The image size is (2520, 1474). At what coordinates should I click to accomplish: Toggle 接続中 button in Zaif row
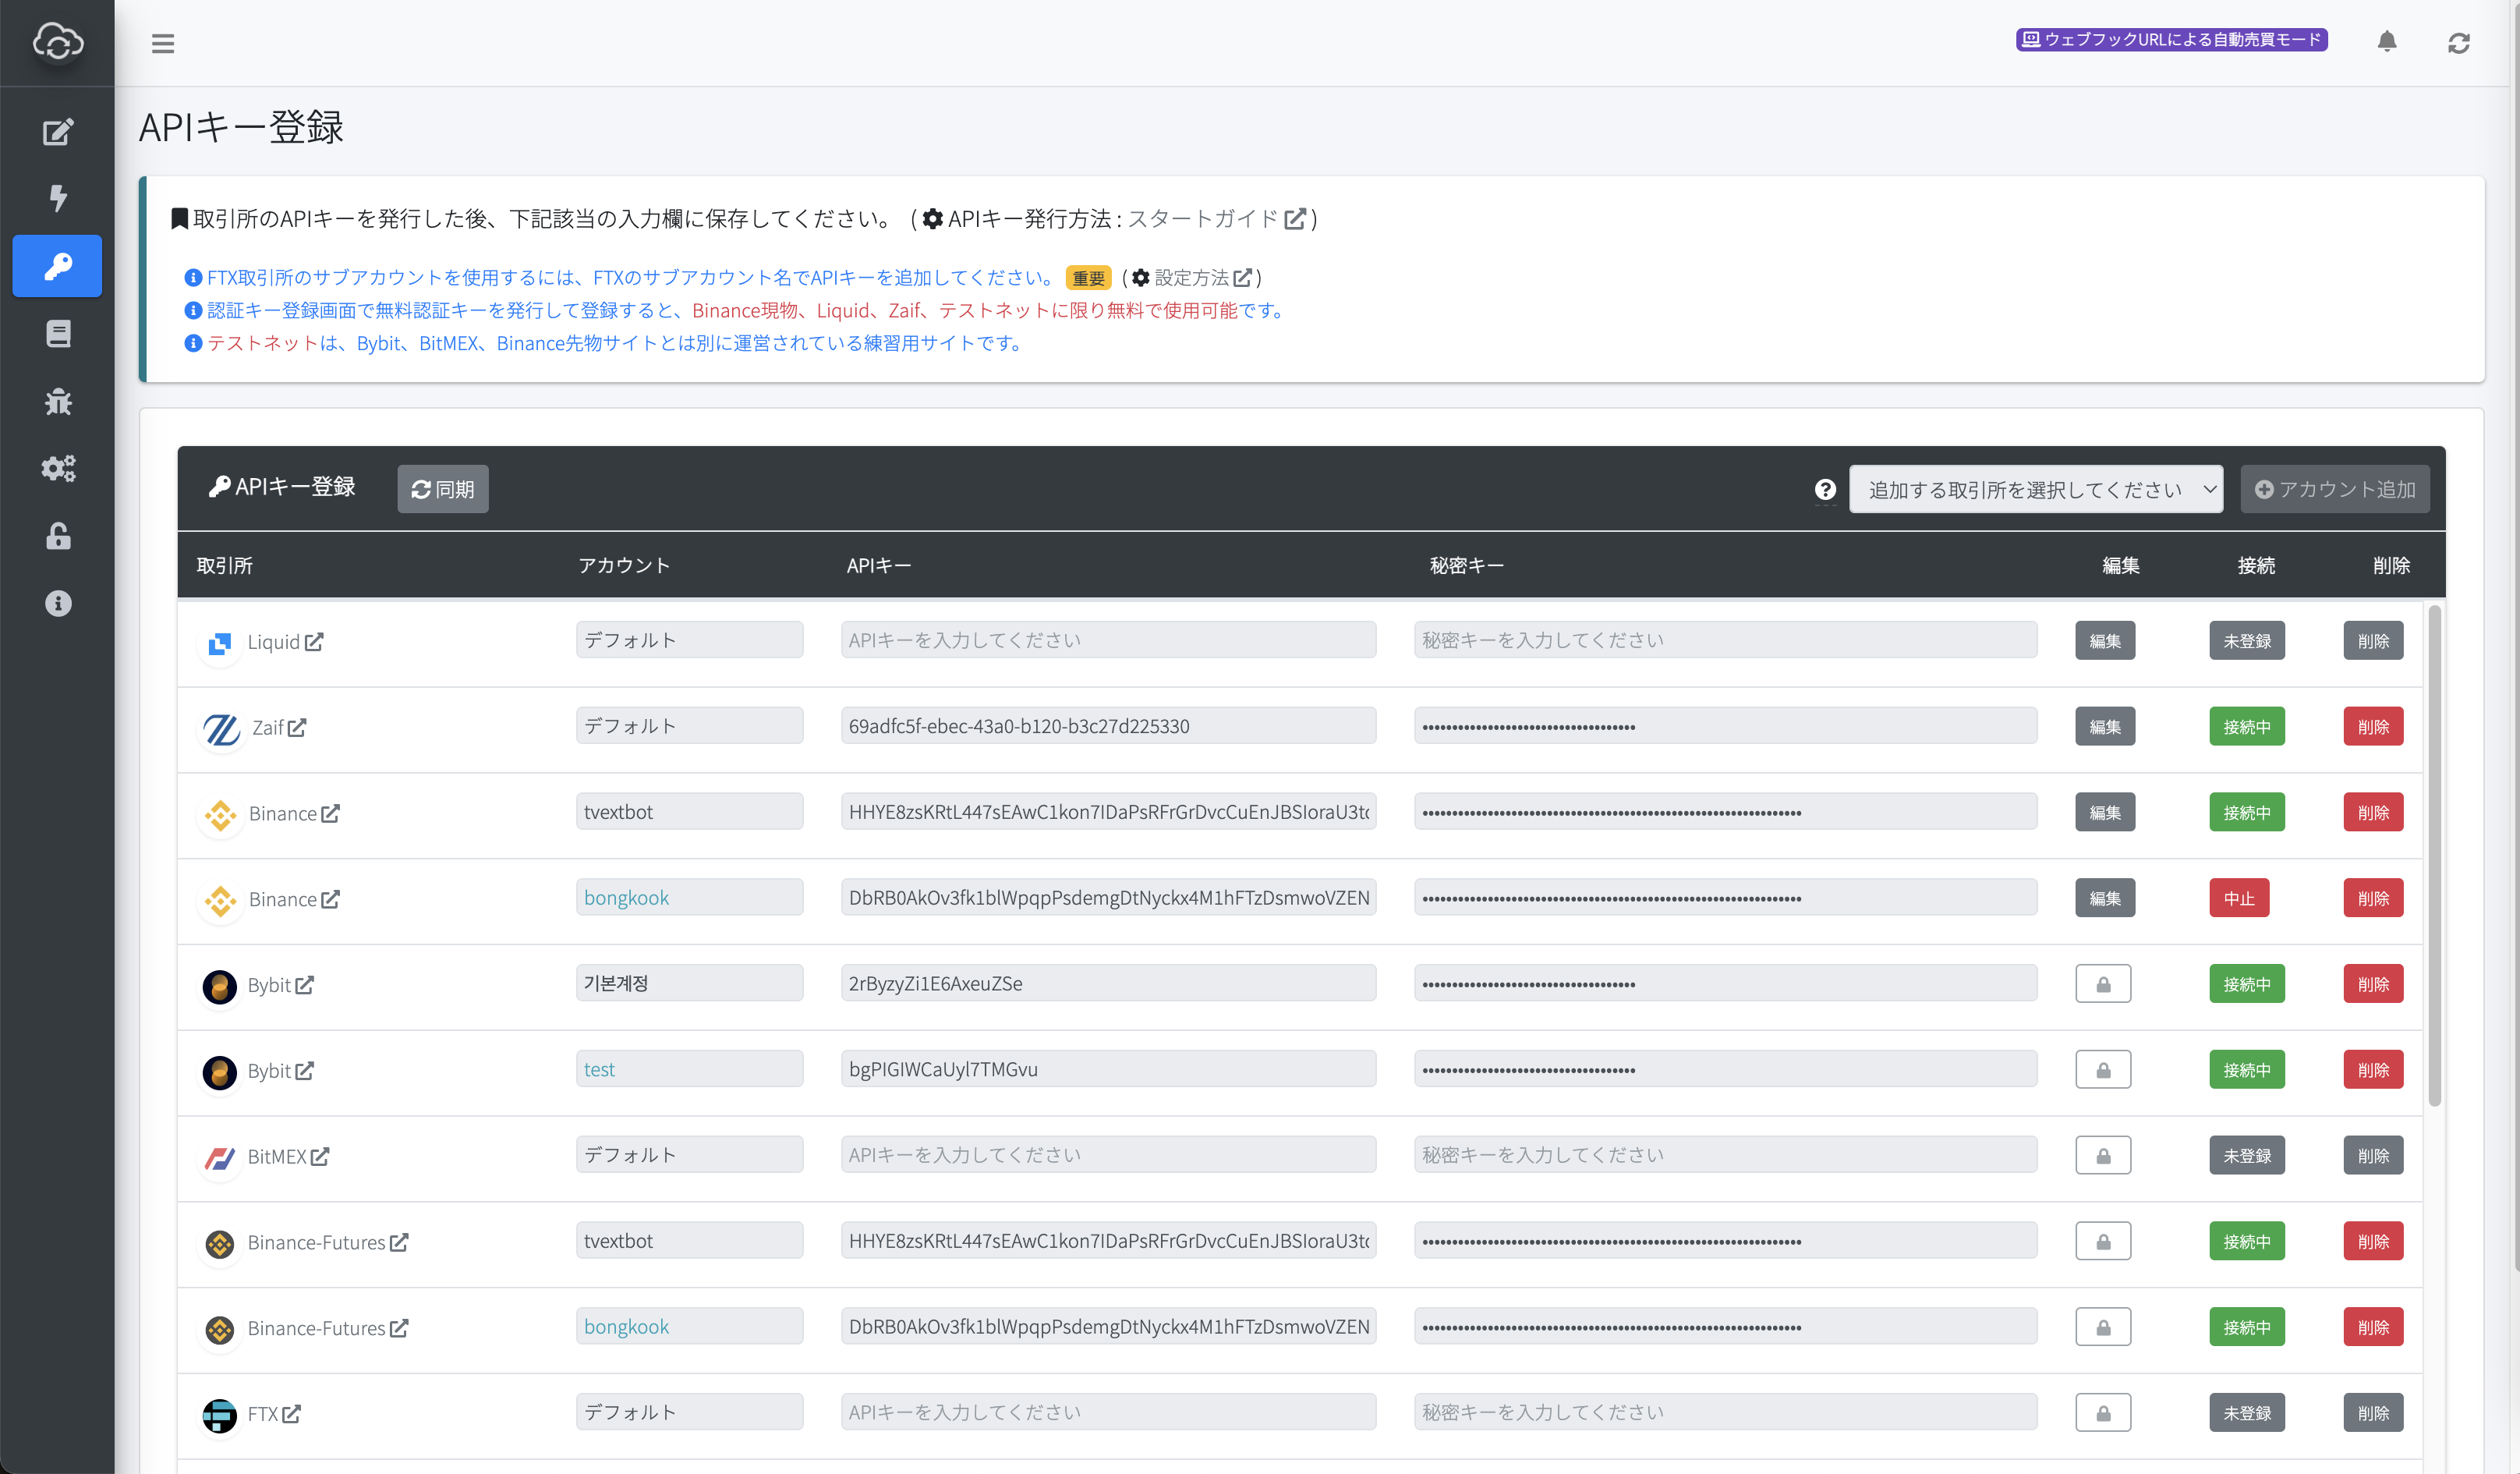click(2247, 727)
